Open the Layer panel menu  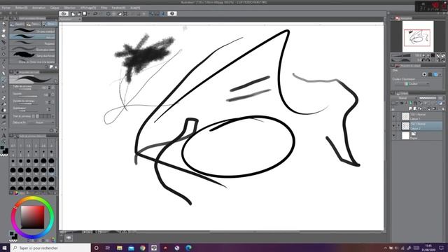(393, 93)
